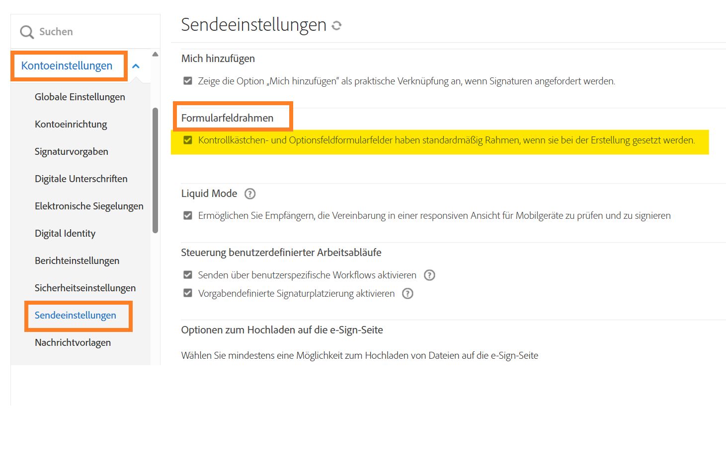Toggle the Formularfeldrahmen checkbox
This screenshot has height=456, width=726.
188,140
